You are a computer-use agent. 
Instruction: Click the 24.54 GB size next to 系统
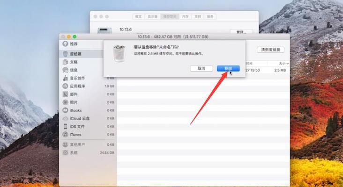click(107, 152)
